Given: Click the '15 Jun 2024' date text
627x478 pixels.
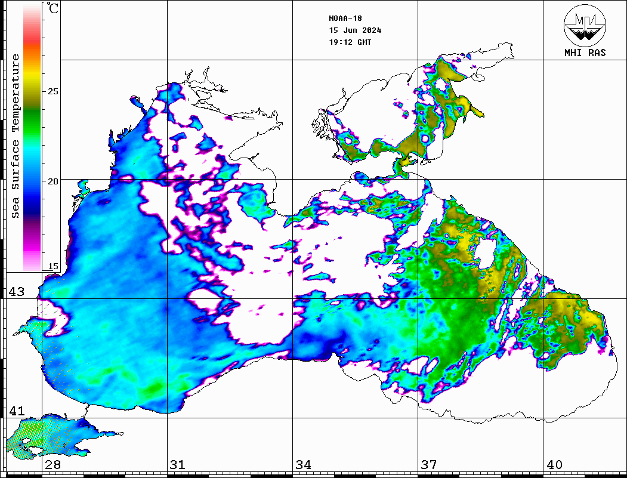Looking at the screenshot, I should pos(355,30).
